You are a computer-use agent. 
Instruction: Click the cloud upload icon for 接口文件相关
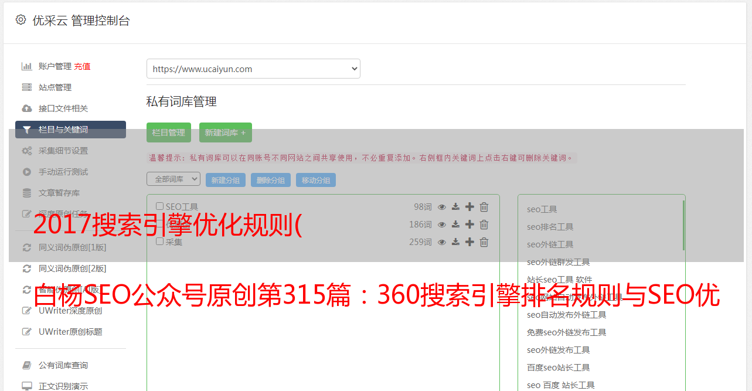click(26, 108)
